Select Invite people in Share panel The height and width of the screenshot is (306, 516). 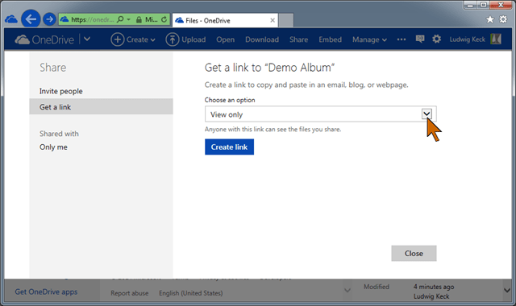point(61,91)
